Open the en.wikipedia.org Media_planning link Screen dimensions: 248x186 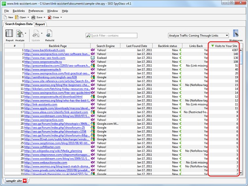(53, 151)
